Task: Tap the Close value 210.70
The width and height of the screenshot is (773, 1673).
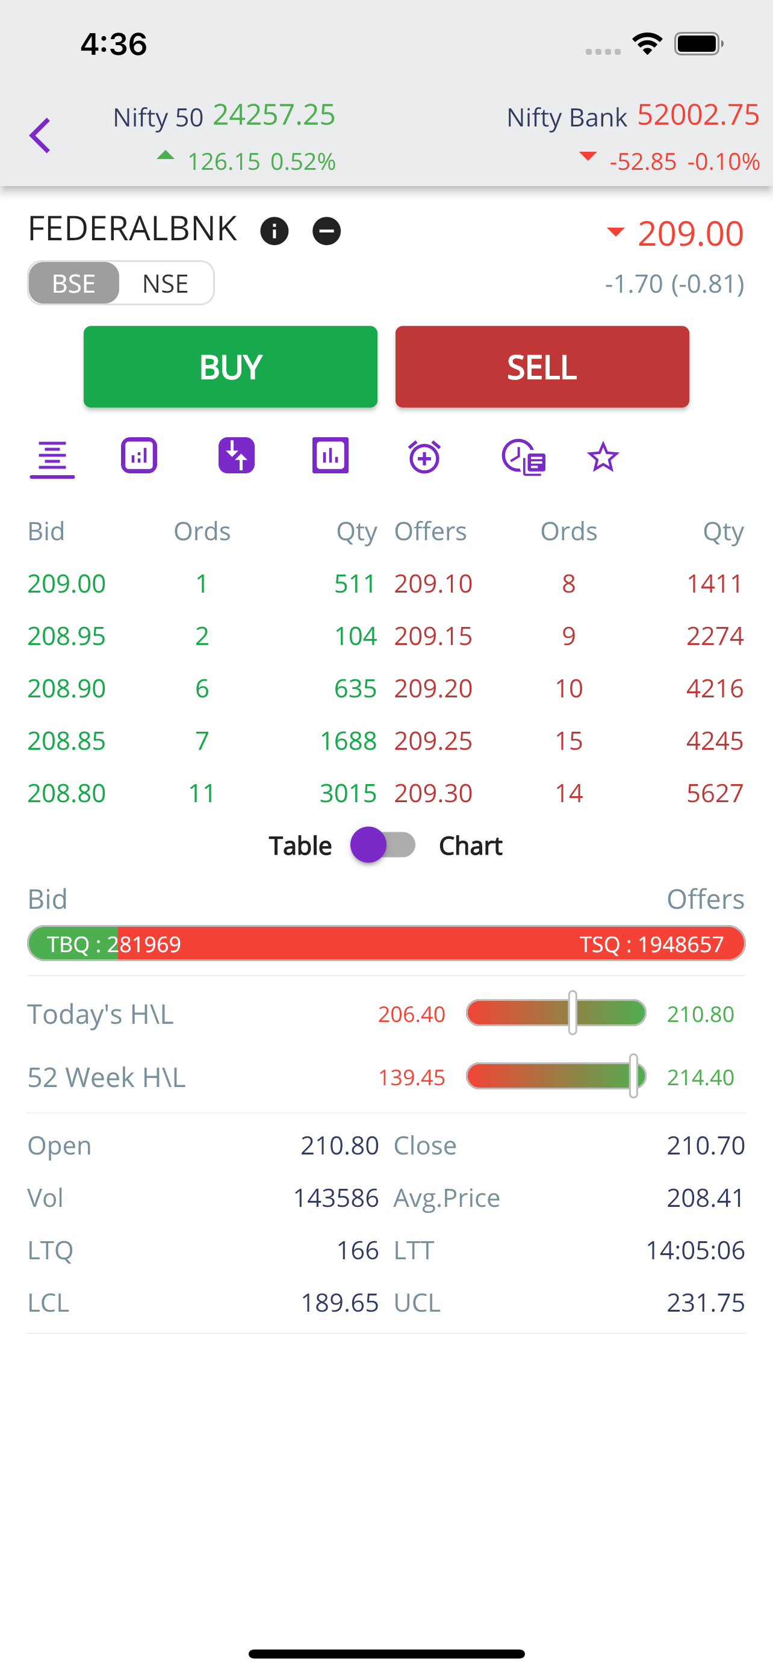Action: pyautogui.click(x=706, y=1145)
